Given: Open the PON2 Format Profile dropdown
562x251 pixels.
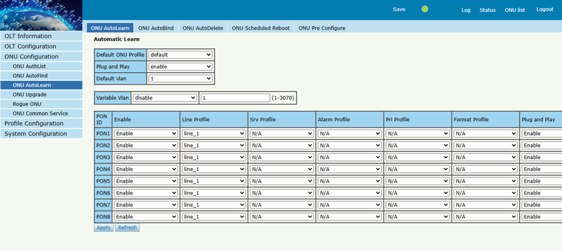Looking at the screenshot, I should click(x=485, y=145).
